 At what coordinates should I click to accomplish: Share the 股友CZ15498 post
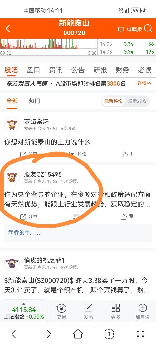[x=29, y=216]
